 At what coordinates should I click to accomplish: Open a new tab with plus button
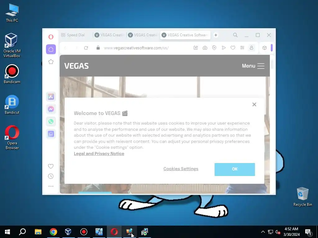[x=216, y=35]
